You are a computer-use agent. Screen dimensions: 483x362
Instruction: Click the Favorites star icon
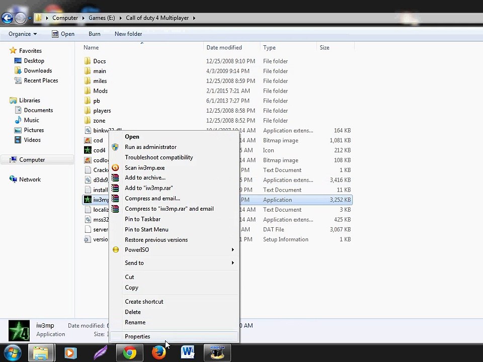pyautogui.click(x=13, y=50)
